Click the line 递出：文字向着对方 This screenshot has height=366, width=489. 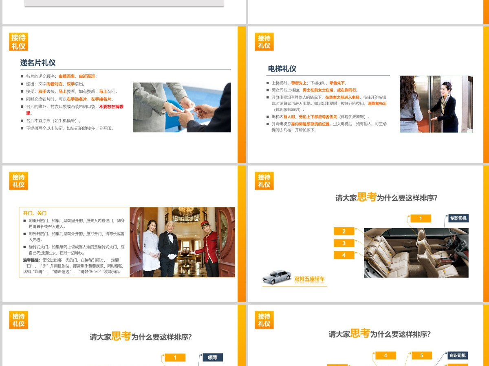coord(55,84)
